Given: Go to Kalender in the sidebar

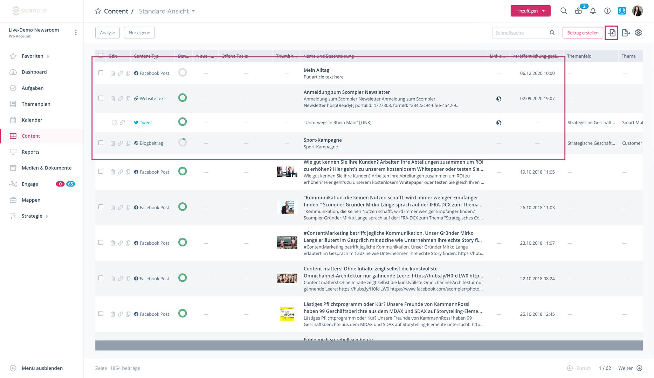Looking at the screenshot, I should [x=32, y=120].
